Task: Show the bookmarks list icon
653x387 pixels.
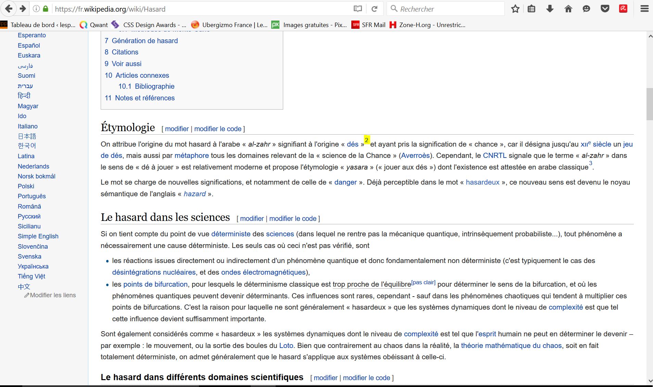Action: 531,9
